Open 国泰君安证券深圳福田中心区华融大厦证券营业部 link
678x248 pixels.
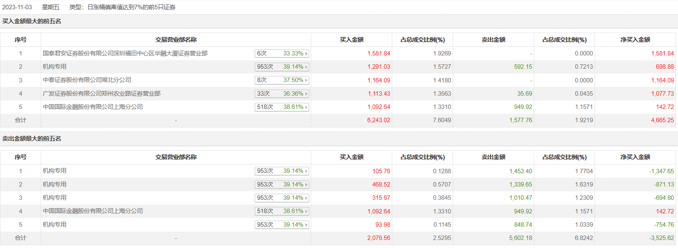125,53
